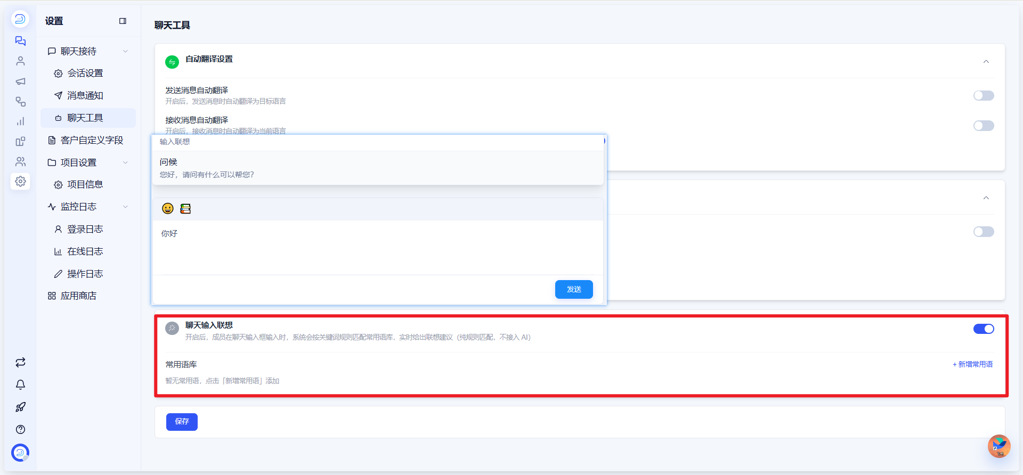
Task: Open the workflow routing icon in left rail
Action: tap(20, 101)
